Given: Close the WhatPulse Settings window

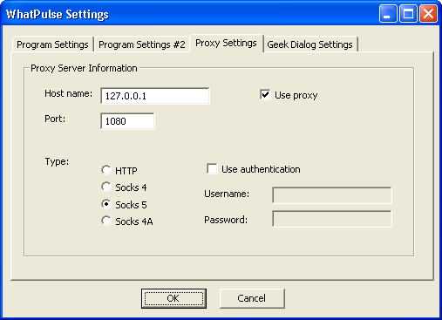Looking at the screenshot, I should (x=428, y=14).
